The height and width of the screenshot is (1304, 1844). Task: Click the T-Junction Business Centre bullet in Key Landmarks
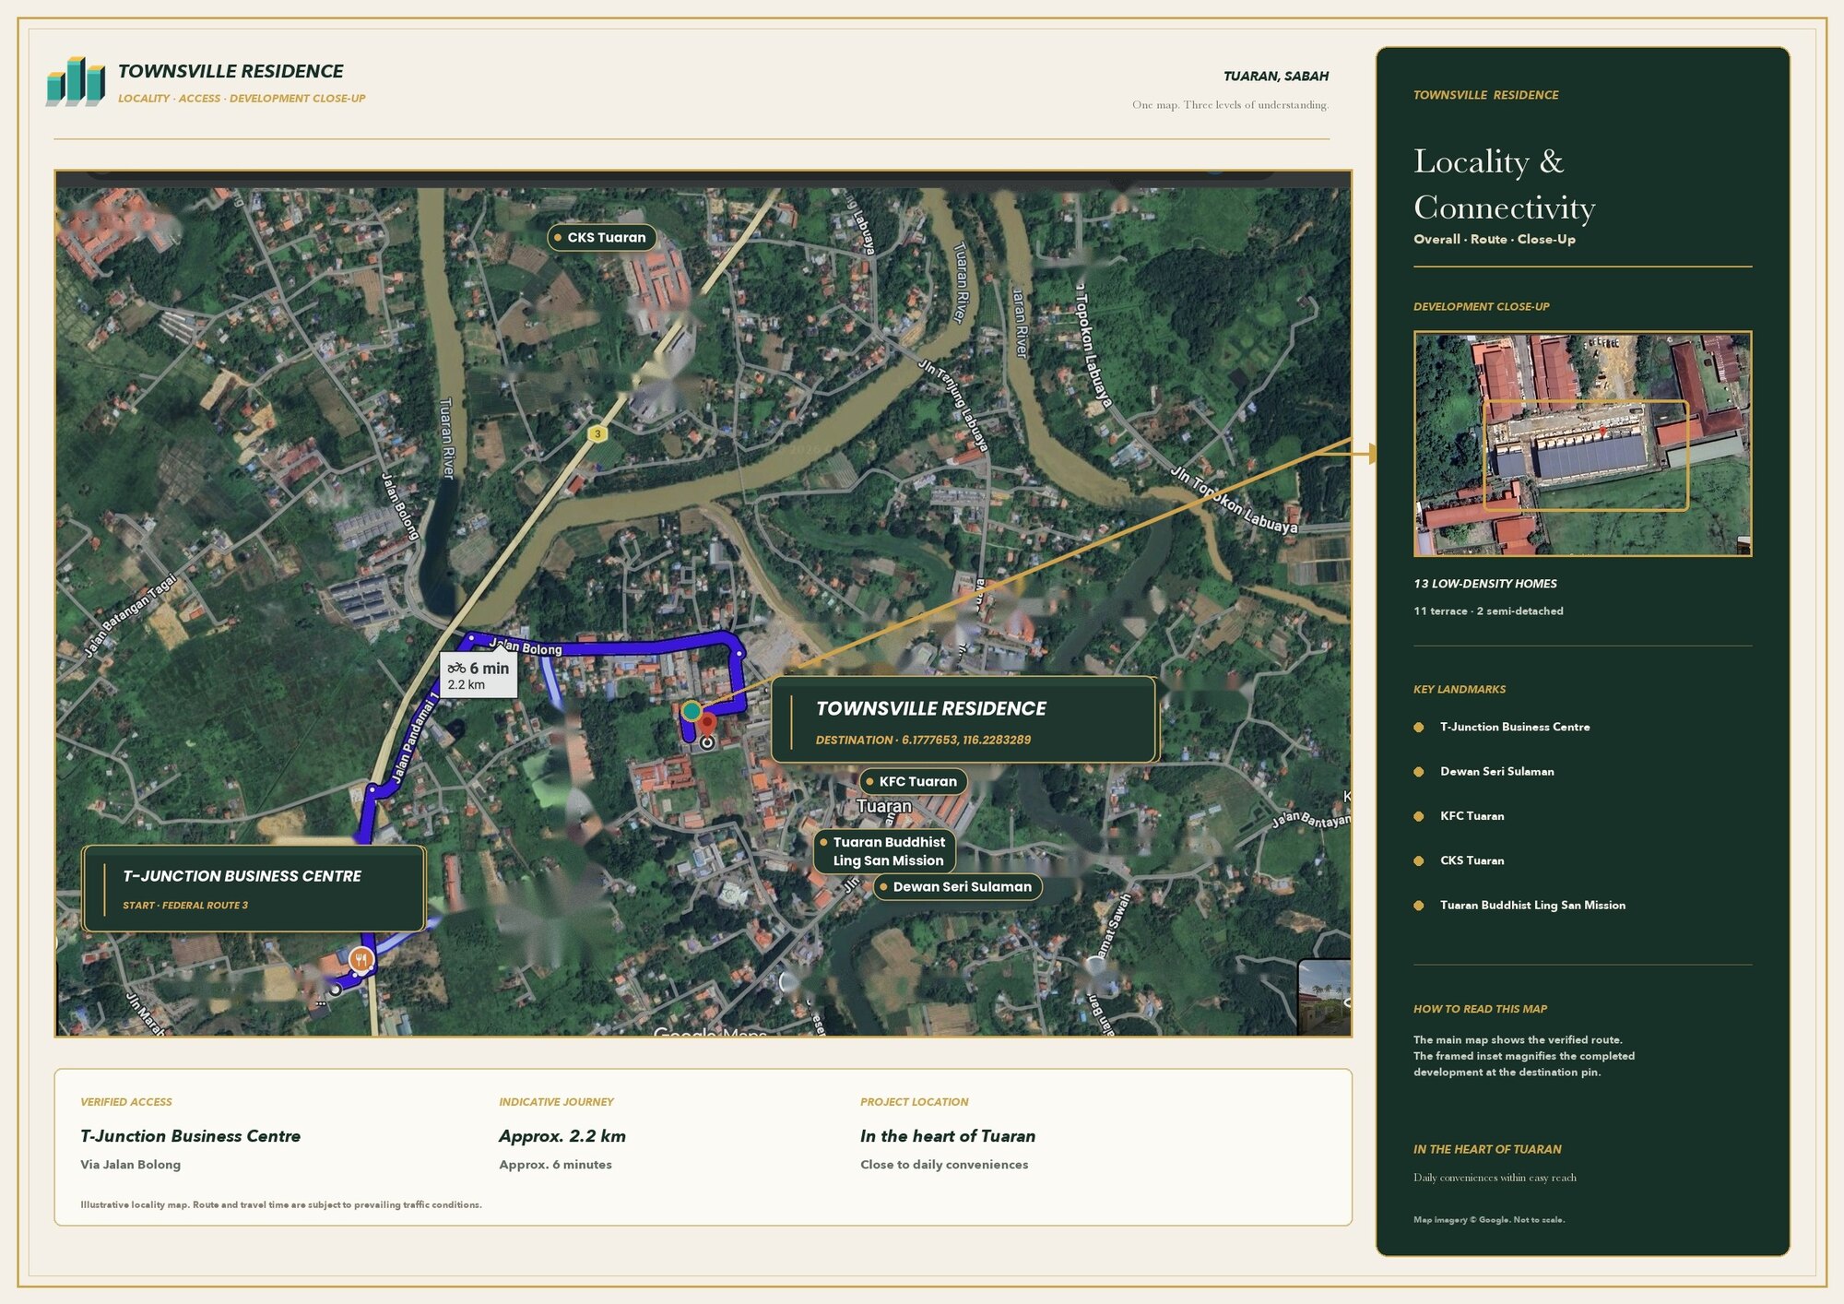click(x=1418, y=728)
